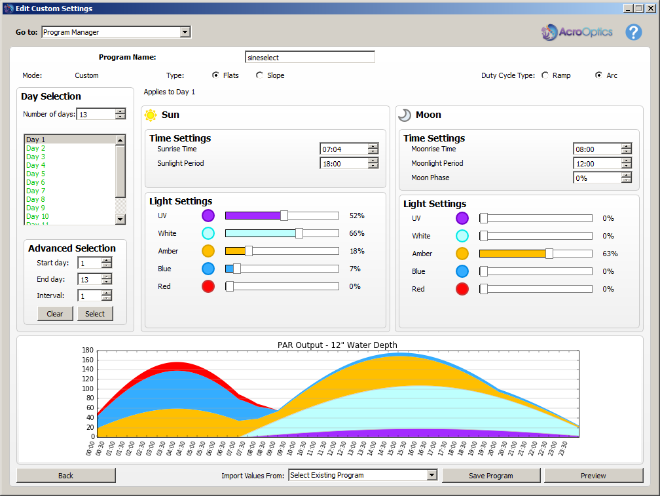Increase the Moon Phase percentage
Screen dimensions: 660x496
click(627, 175)
